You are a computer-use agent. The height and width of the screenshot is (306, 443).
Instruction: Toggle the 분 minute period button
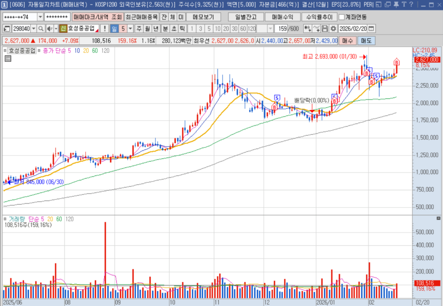[x=165, y=29]
